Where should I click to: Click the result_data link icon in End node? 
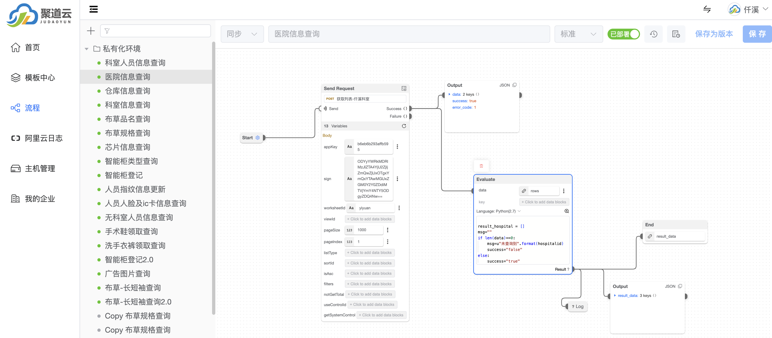click(650, 236)
